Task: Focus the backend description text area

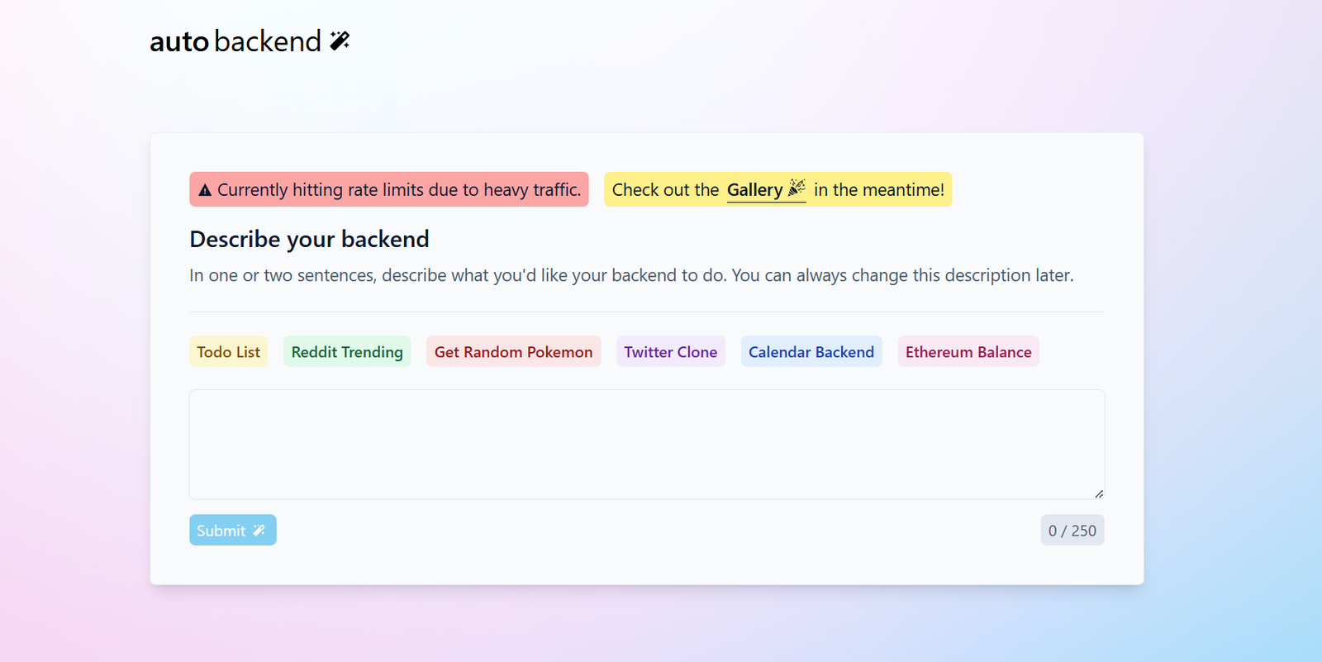Action: coord(646,444)
